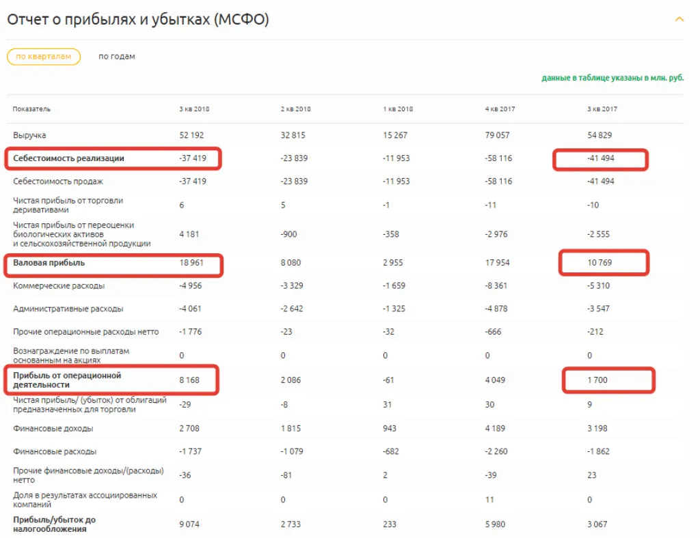The width and height of the screenshot is (700, 538).
Task: Click the '2 кв 2018' column header
Action: (295, 109)
